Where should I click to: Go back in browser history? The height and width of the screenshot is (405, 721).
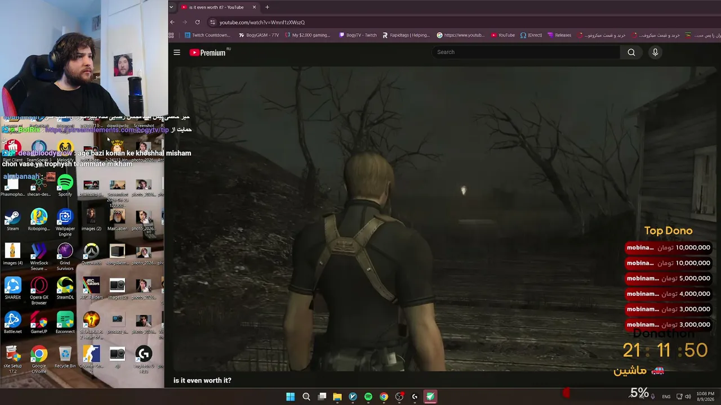point(172,22)
